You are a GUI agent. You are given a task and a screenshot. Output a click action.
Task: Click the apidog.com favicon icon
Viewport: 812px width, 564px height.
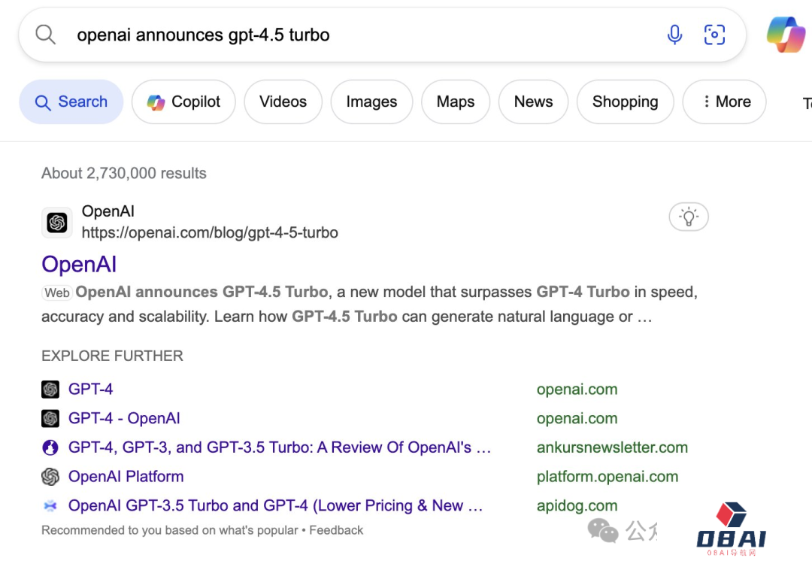(50, 505)
